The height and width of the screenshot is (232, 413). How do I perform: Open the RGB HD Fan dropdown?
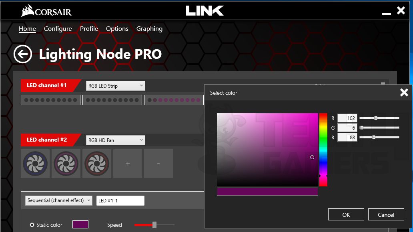click(115, 140)
